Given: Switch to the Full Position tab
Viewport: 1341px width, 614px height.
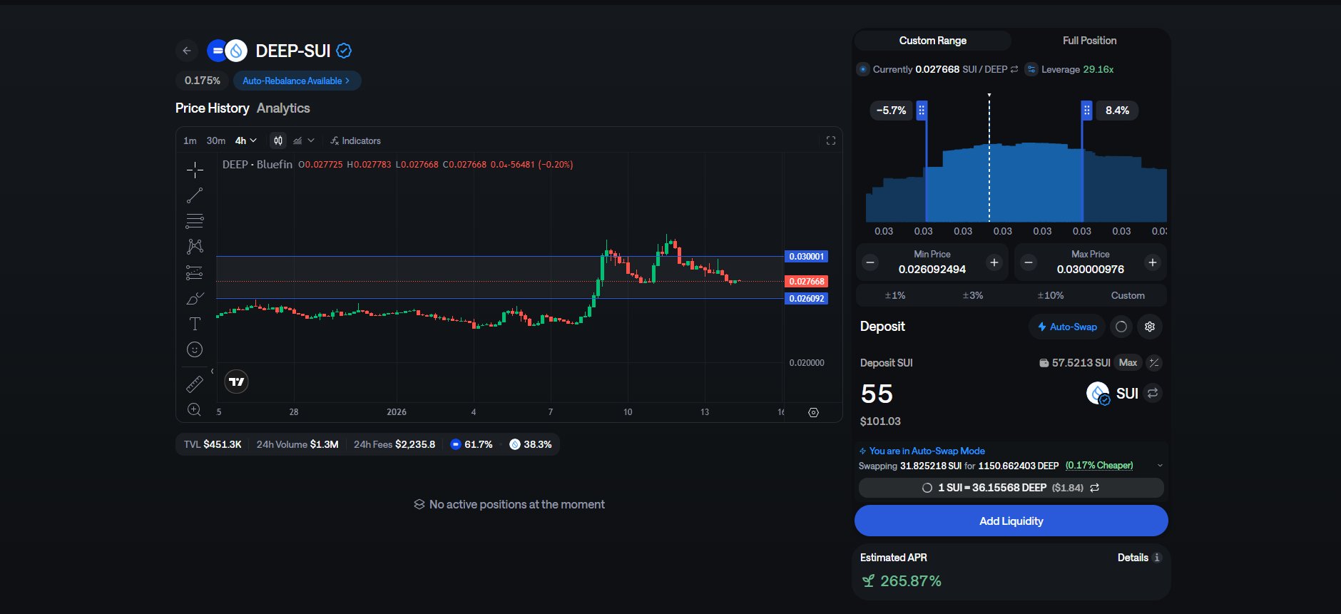Looking at the screenshot, I should tap(1090, 41).
